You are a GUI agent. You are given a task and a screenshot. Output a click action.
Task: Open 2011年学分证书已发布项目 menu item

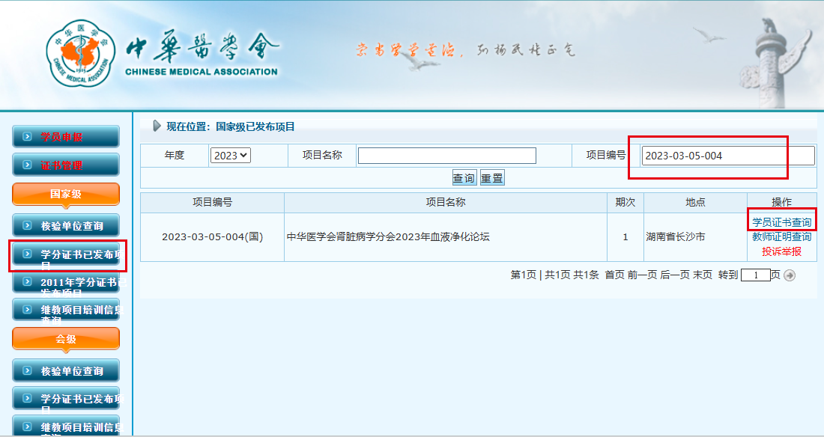click(66, 283)
